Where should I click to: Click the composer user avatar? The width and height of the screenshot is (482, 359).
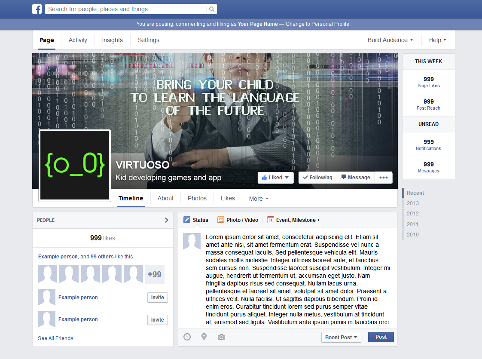(192, 241)
